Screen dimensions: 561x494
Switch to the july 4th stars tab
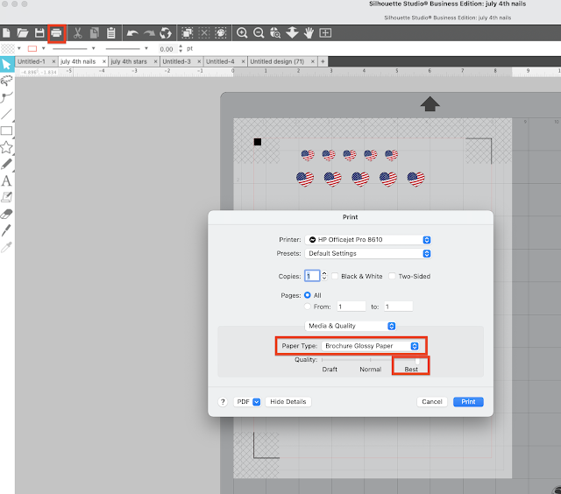click(129, 61)
